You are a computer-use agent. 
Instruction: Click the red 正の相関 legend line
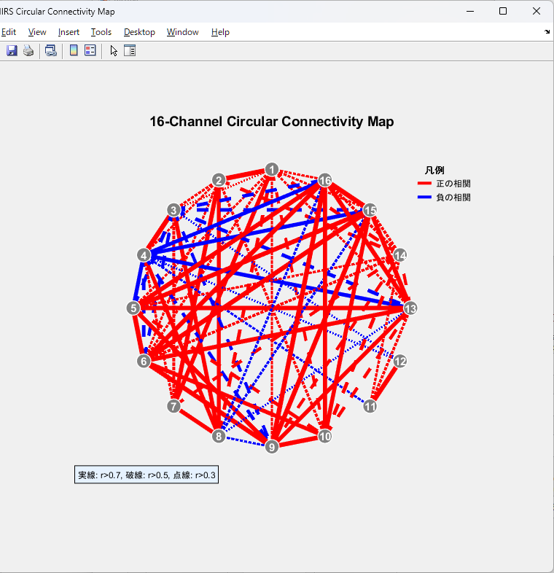(x=424, y=184)
